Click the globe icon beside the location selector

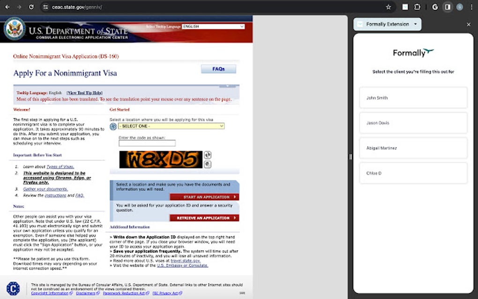click(x=112, y=126)
